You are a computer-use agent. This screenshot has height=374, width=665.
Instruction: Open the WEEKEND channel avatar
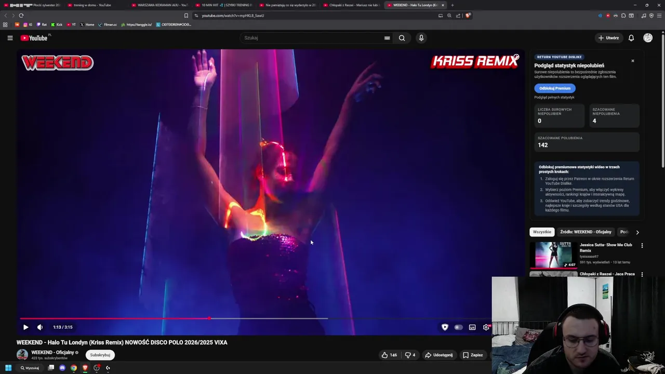22,355
